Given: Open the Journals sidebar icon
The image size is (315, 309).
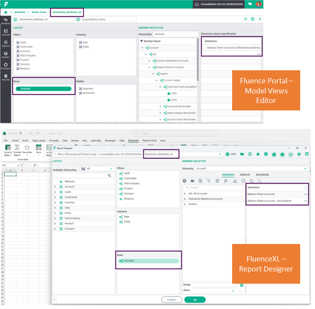Looking at the screenshot, I should point(6,32).
